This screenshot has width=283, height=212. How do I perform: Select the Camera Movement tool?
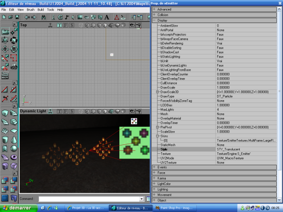5,32
